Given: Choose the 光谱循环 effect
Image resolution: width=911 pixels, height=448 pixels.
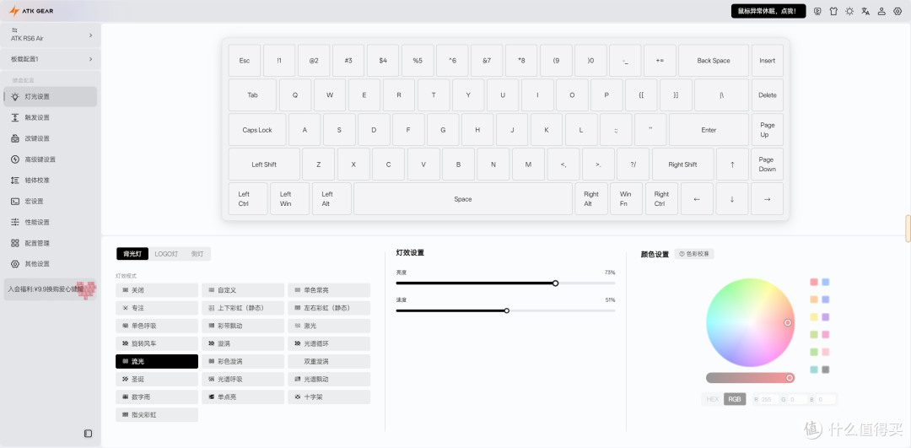Looking at the screenshot, I should point(329,344).
